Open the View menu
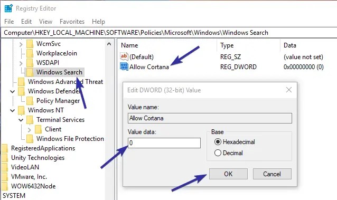337x200 pixels. 45,22
